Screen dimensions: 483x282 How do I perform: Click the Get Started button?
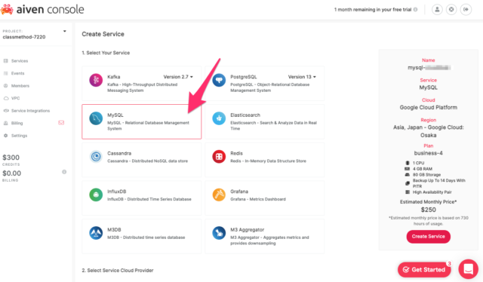pos(424,270)
